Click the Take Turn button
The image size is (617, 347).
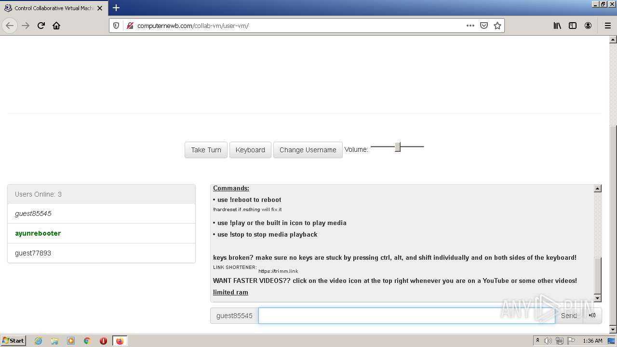(206, 150)
